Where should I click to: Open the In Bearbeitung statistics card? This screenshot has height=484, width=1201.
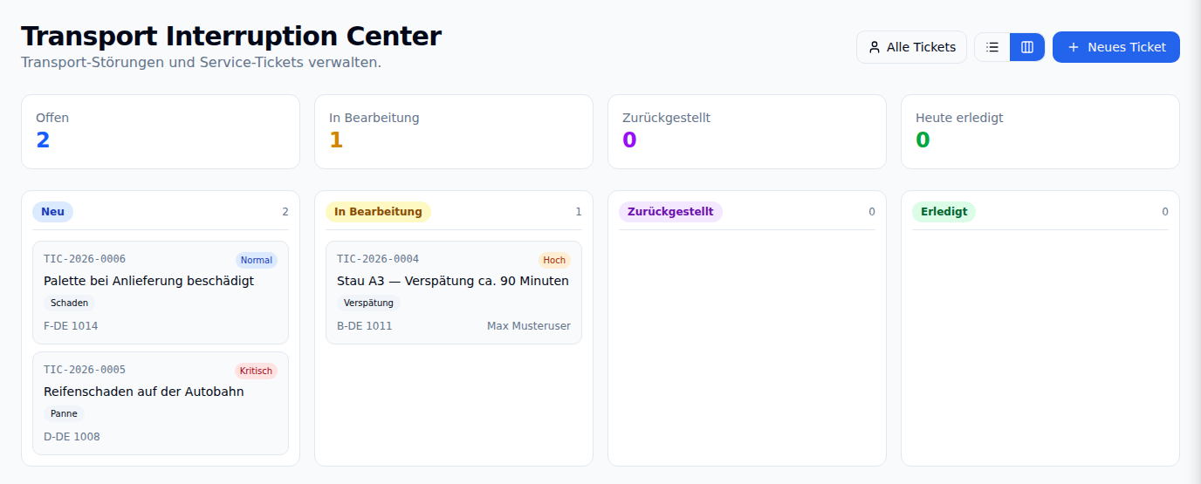click(454, 132)
